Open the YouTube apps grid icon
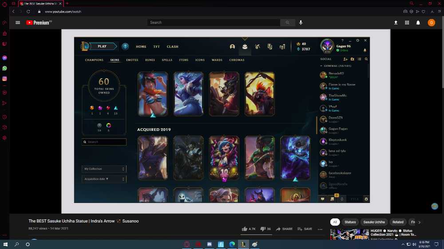 pyautogui.click(x=407, y=23)
